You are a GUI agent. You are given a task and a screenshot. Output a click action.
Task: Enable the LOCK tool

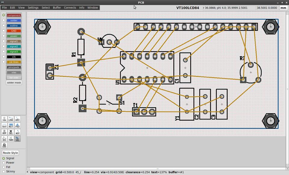click(4, 145)
